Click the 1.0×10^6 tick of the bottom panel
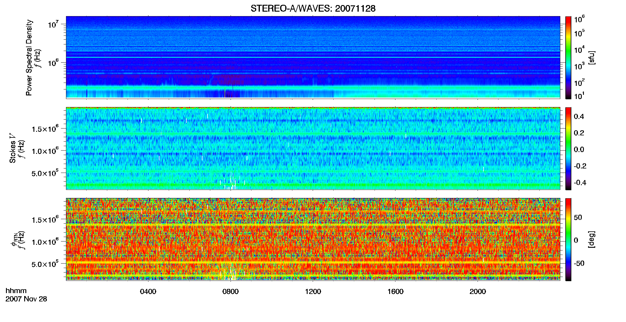 pos(45,241)
